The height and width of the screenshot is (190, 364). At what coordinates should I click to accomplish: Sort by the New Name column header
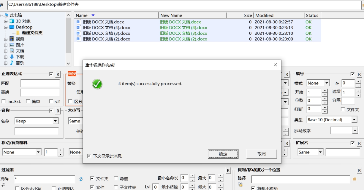pos(192,15)
